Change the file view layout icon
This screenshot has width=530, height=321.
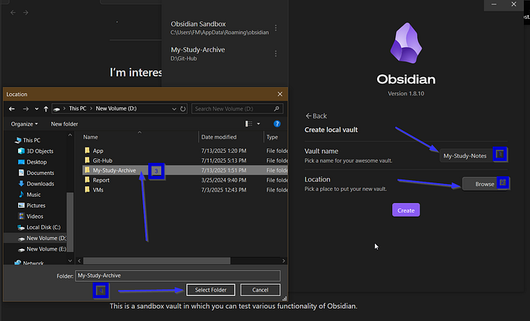coord(248,124)
